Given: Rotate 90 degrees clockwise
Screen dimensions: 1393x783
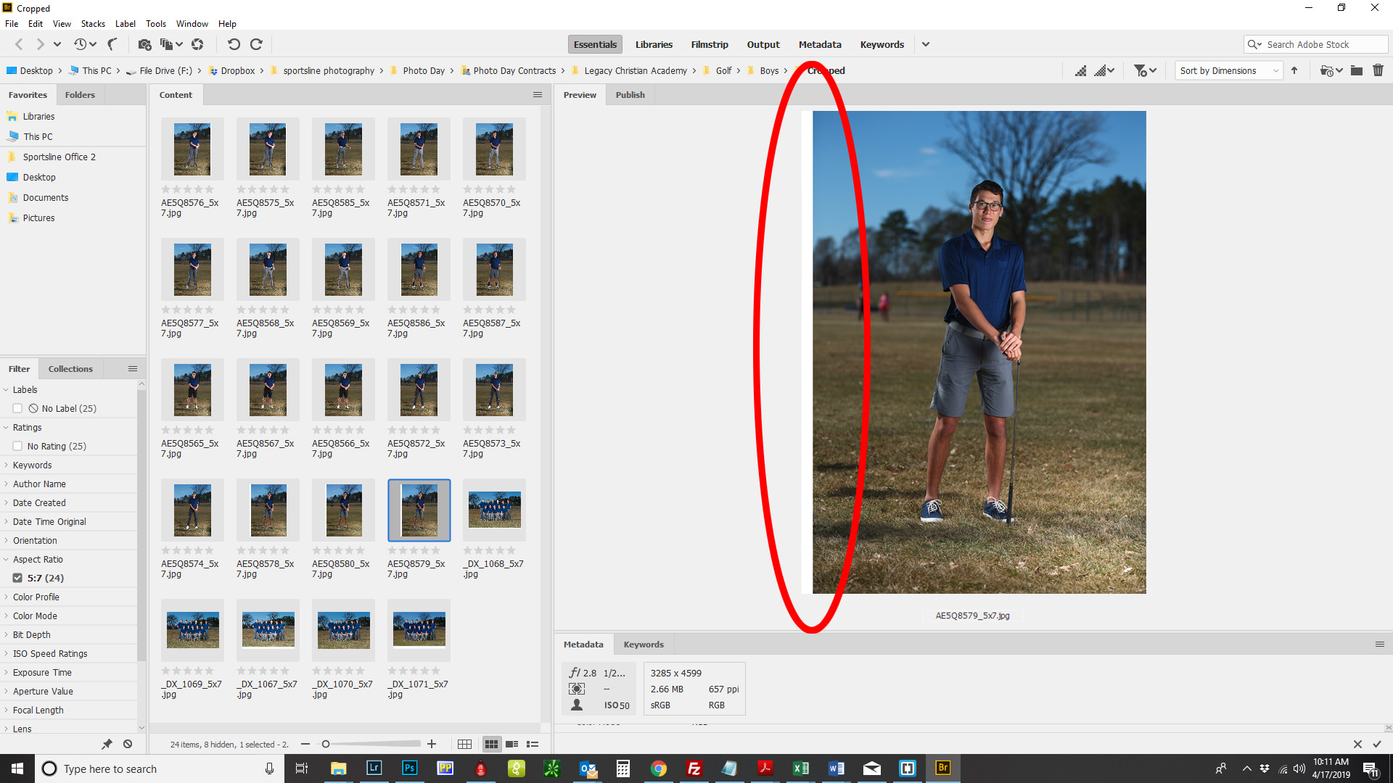Looking at the screenshot, I should tap(256, 44).
